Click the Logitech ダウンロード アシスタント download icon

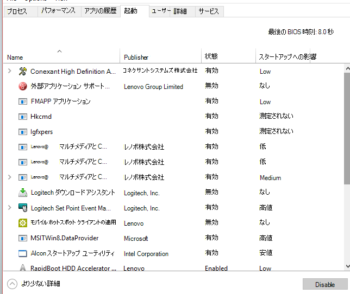(x=22, y=193)
